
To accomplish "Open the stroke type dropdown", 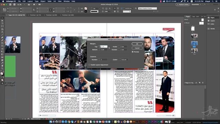I will 99,11.
